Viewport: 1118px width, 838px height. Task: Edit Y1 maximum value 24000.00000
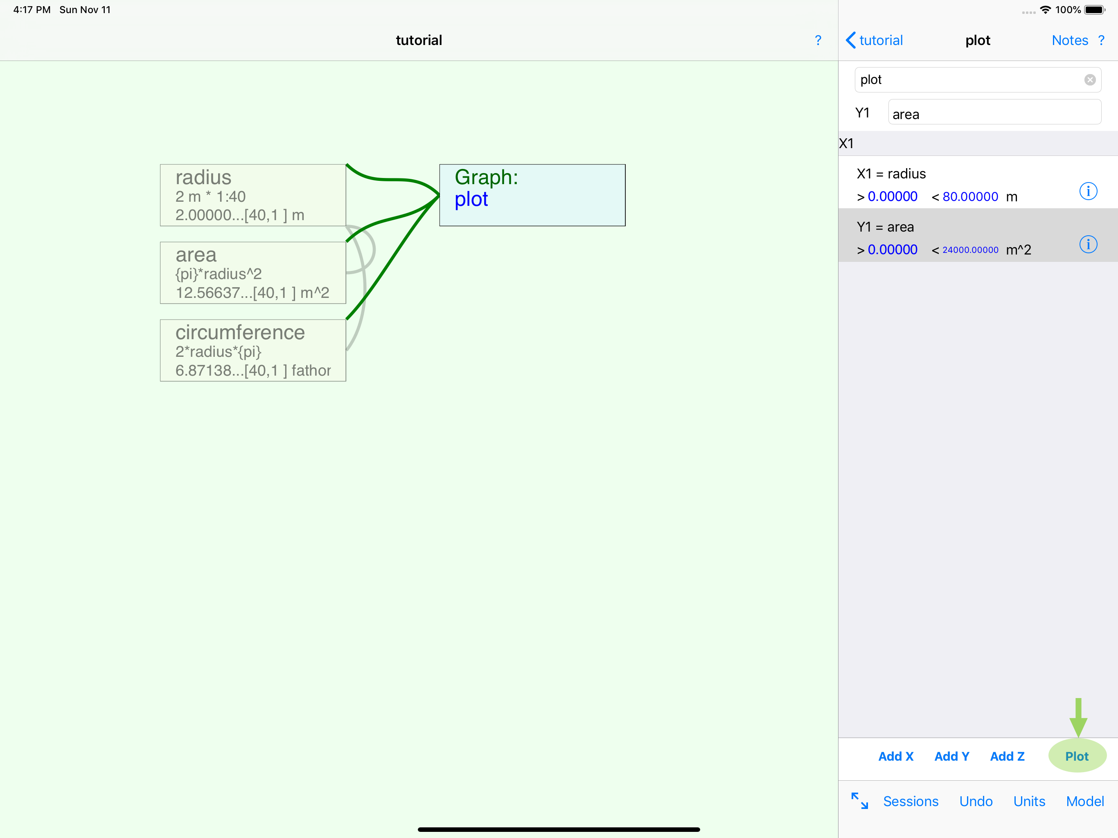pyautogui.click(x=970, y=250)
